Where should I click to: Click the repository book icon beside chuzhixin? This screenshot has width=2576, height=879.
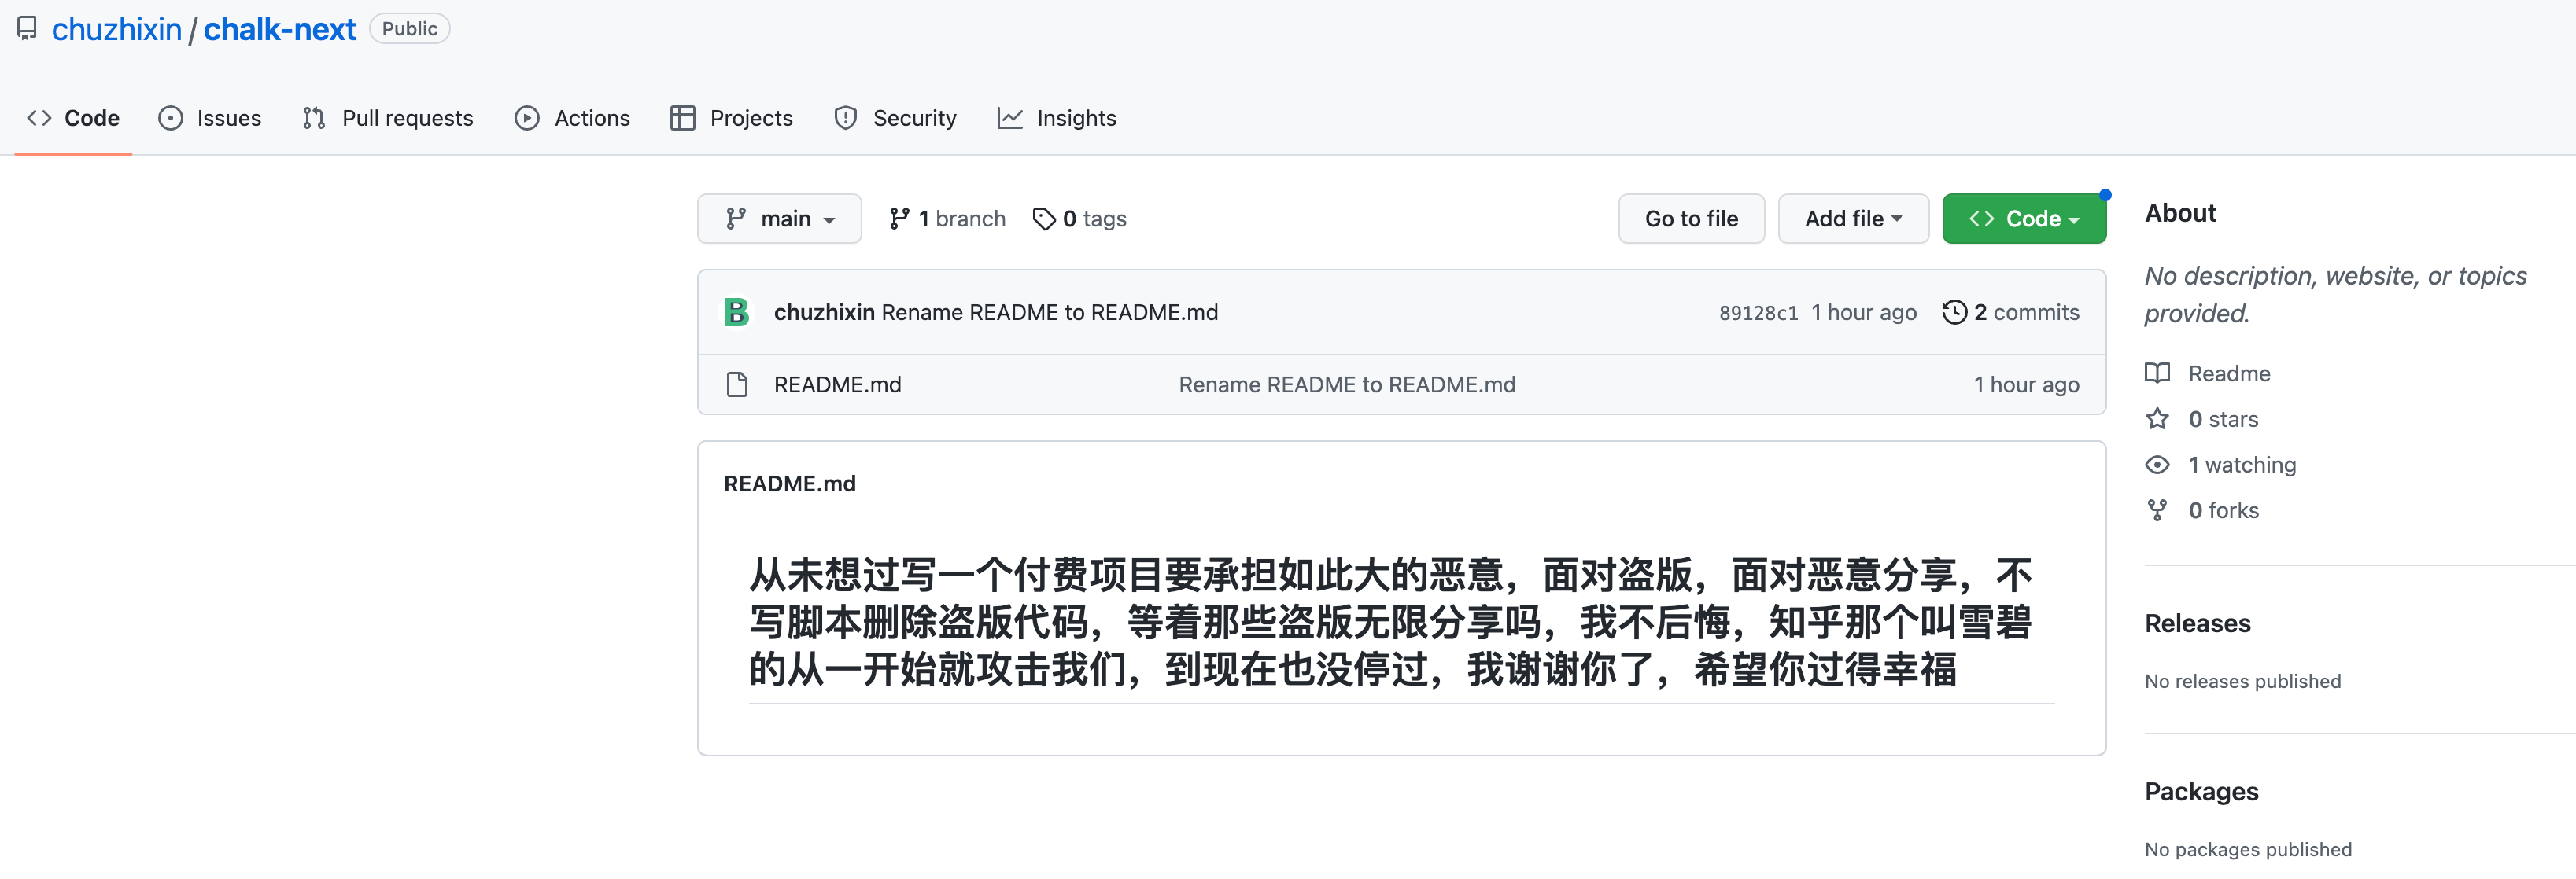tap(27, 28)
